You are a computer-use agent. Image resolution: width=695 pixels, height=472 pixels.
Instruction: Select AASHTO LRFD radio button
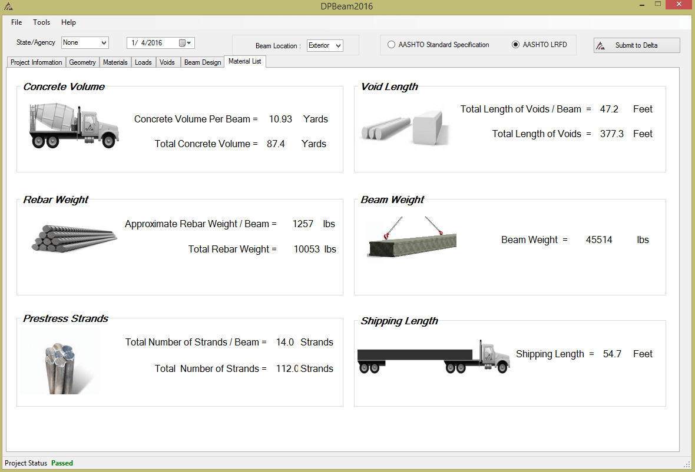click(x=516, y=45)
